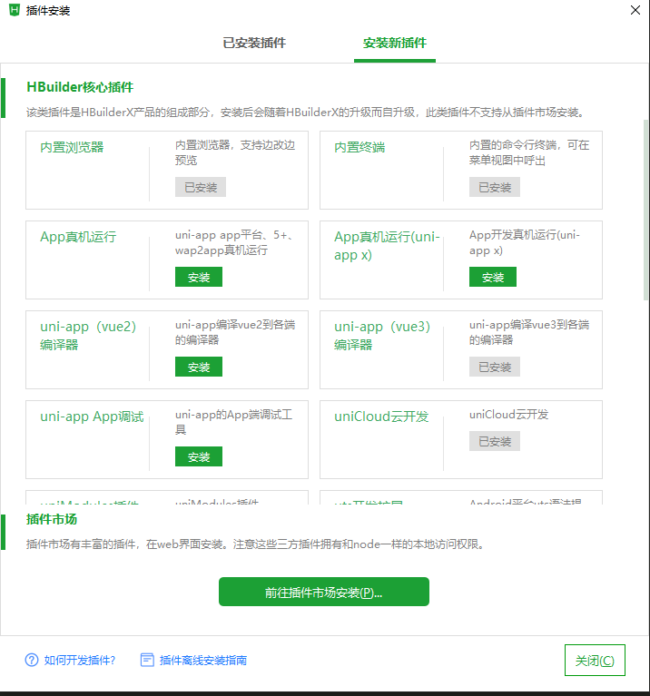Click the uni-app (vue3) 编译器 title

coord(382,335)
